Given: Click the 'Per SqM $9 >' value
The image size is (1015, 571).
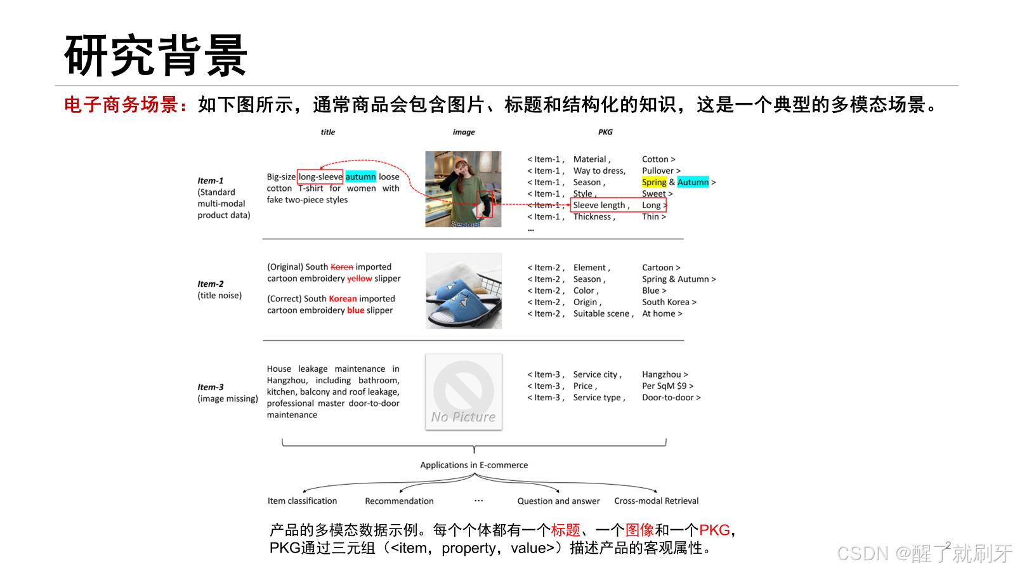Looking at the screenshot, I should pyautogui.click(x=667, y=386).
